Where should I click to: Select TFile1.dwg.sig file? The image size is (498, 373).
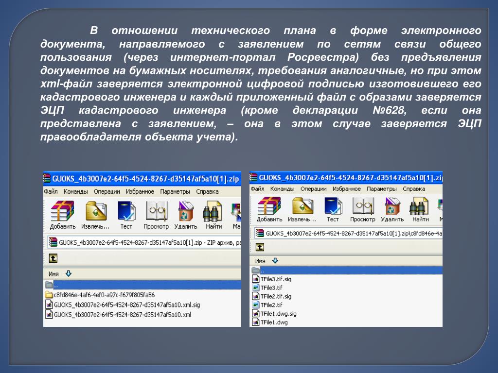[x=274, y=314]
